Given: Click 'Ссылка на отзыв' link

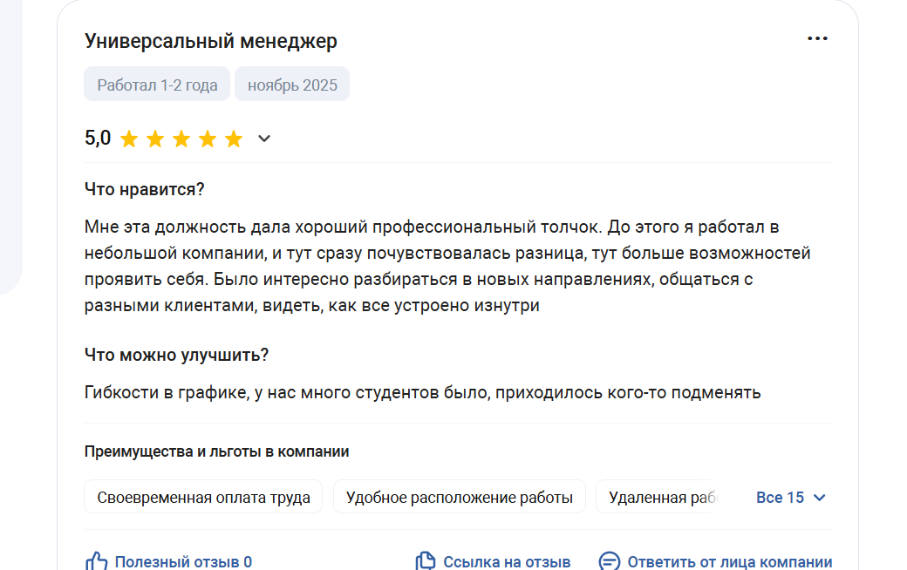Looking at the screenshot, I should (507, 562).
